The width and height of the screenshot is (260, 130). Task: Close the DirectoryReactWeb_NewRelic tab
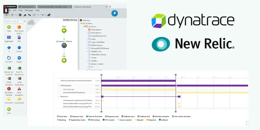(71, 7)
